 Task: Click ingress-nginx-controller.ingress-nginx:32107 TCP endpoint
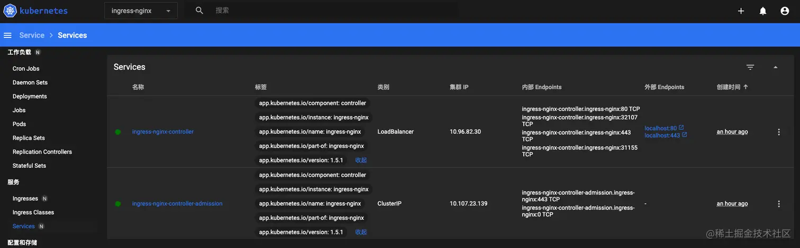pos(580,121)
